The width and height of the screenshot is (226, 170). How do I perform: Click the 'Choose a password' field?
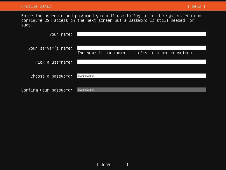(x=142, y=76)
